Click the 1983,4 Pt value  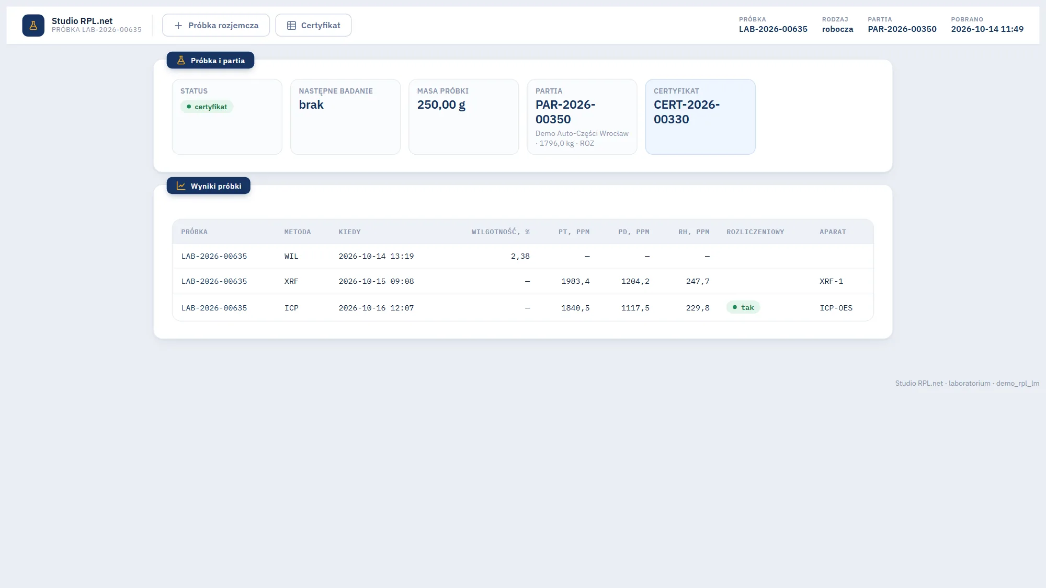pos(575,281)
